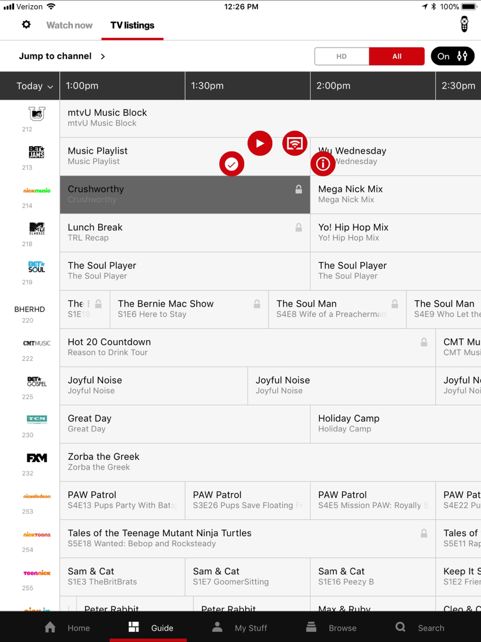Viewport: 481px width, 642px height.
Task: Select TeenNick channel logo 255
Action: [37, 573]
